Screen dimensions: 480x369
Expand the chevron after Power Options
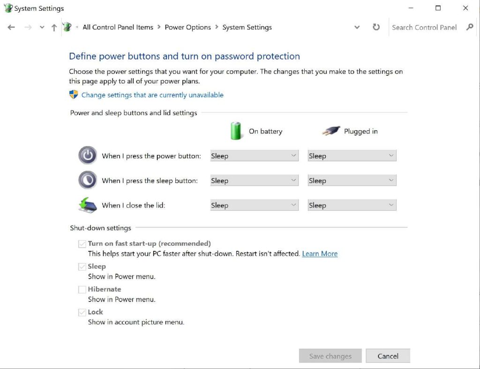(x=217, y=27)
